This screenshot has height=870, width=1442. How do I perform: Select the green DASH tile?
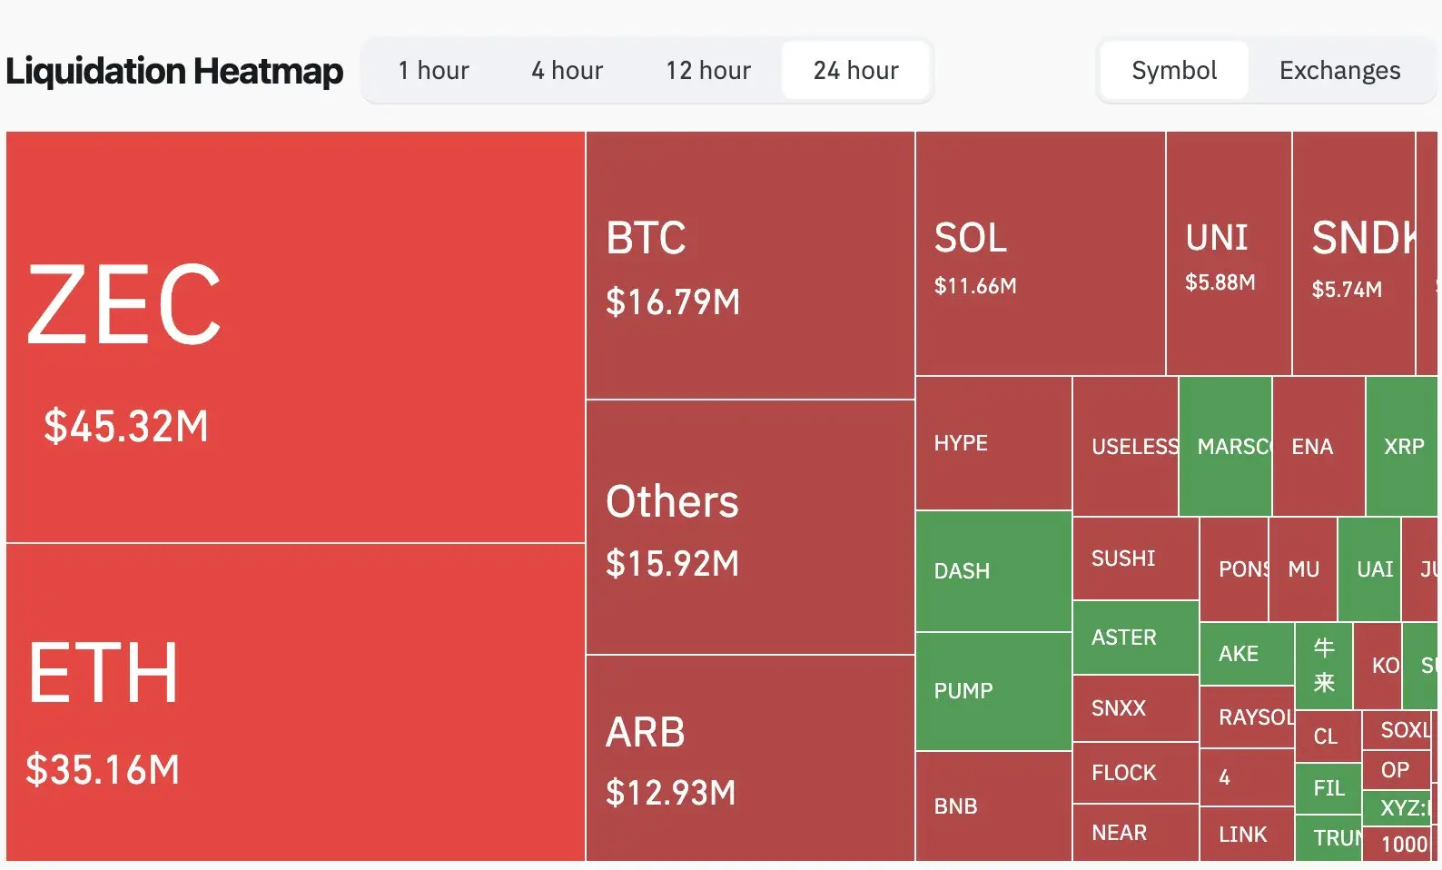pos(993,571)
